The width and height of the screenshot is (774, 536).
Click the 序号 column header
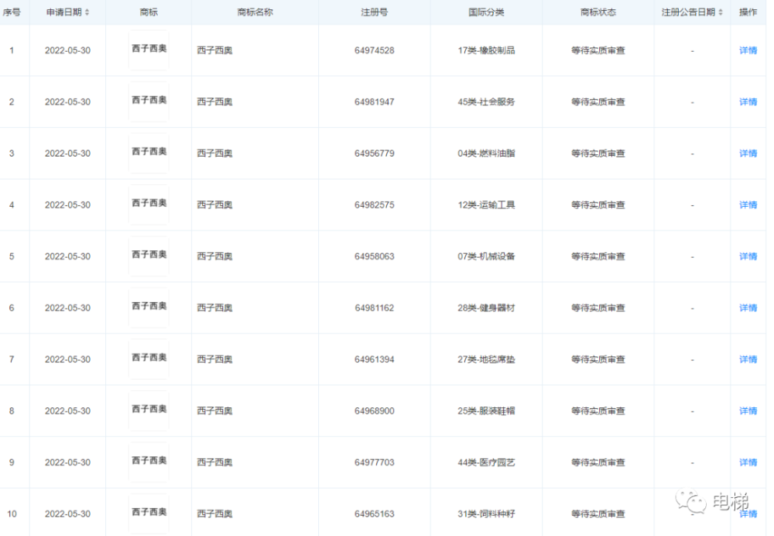(x=12, y=12)
